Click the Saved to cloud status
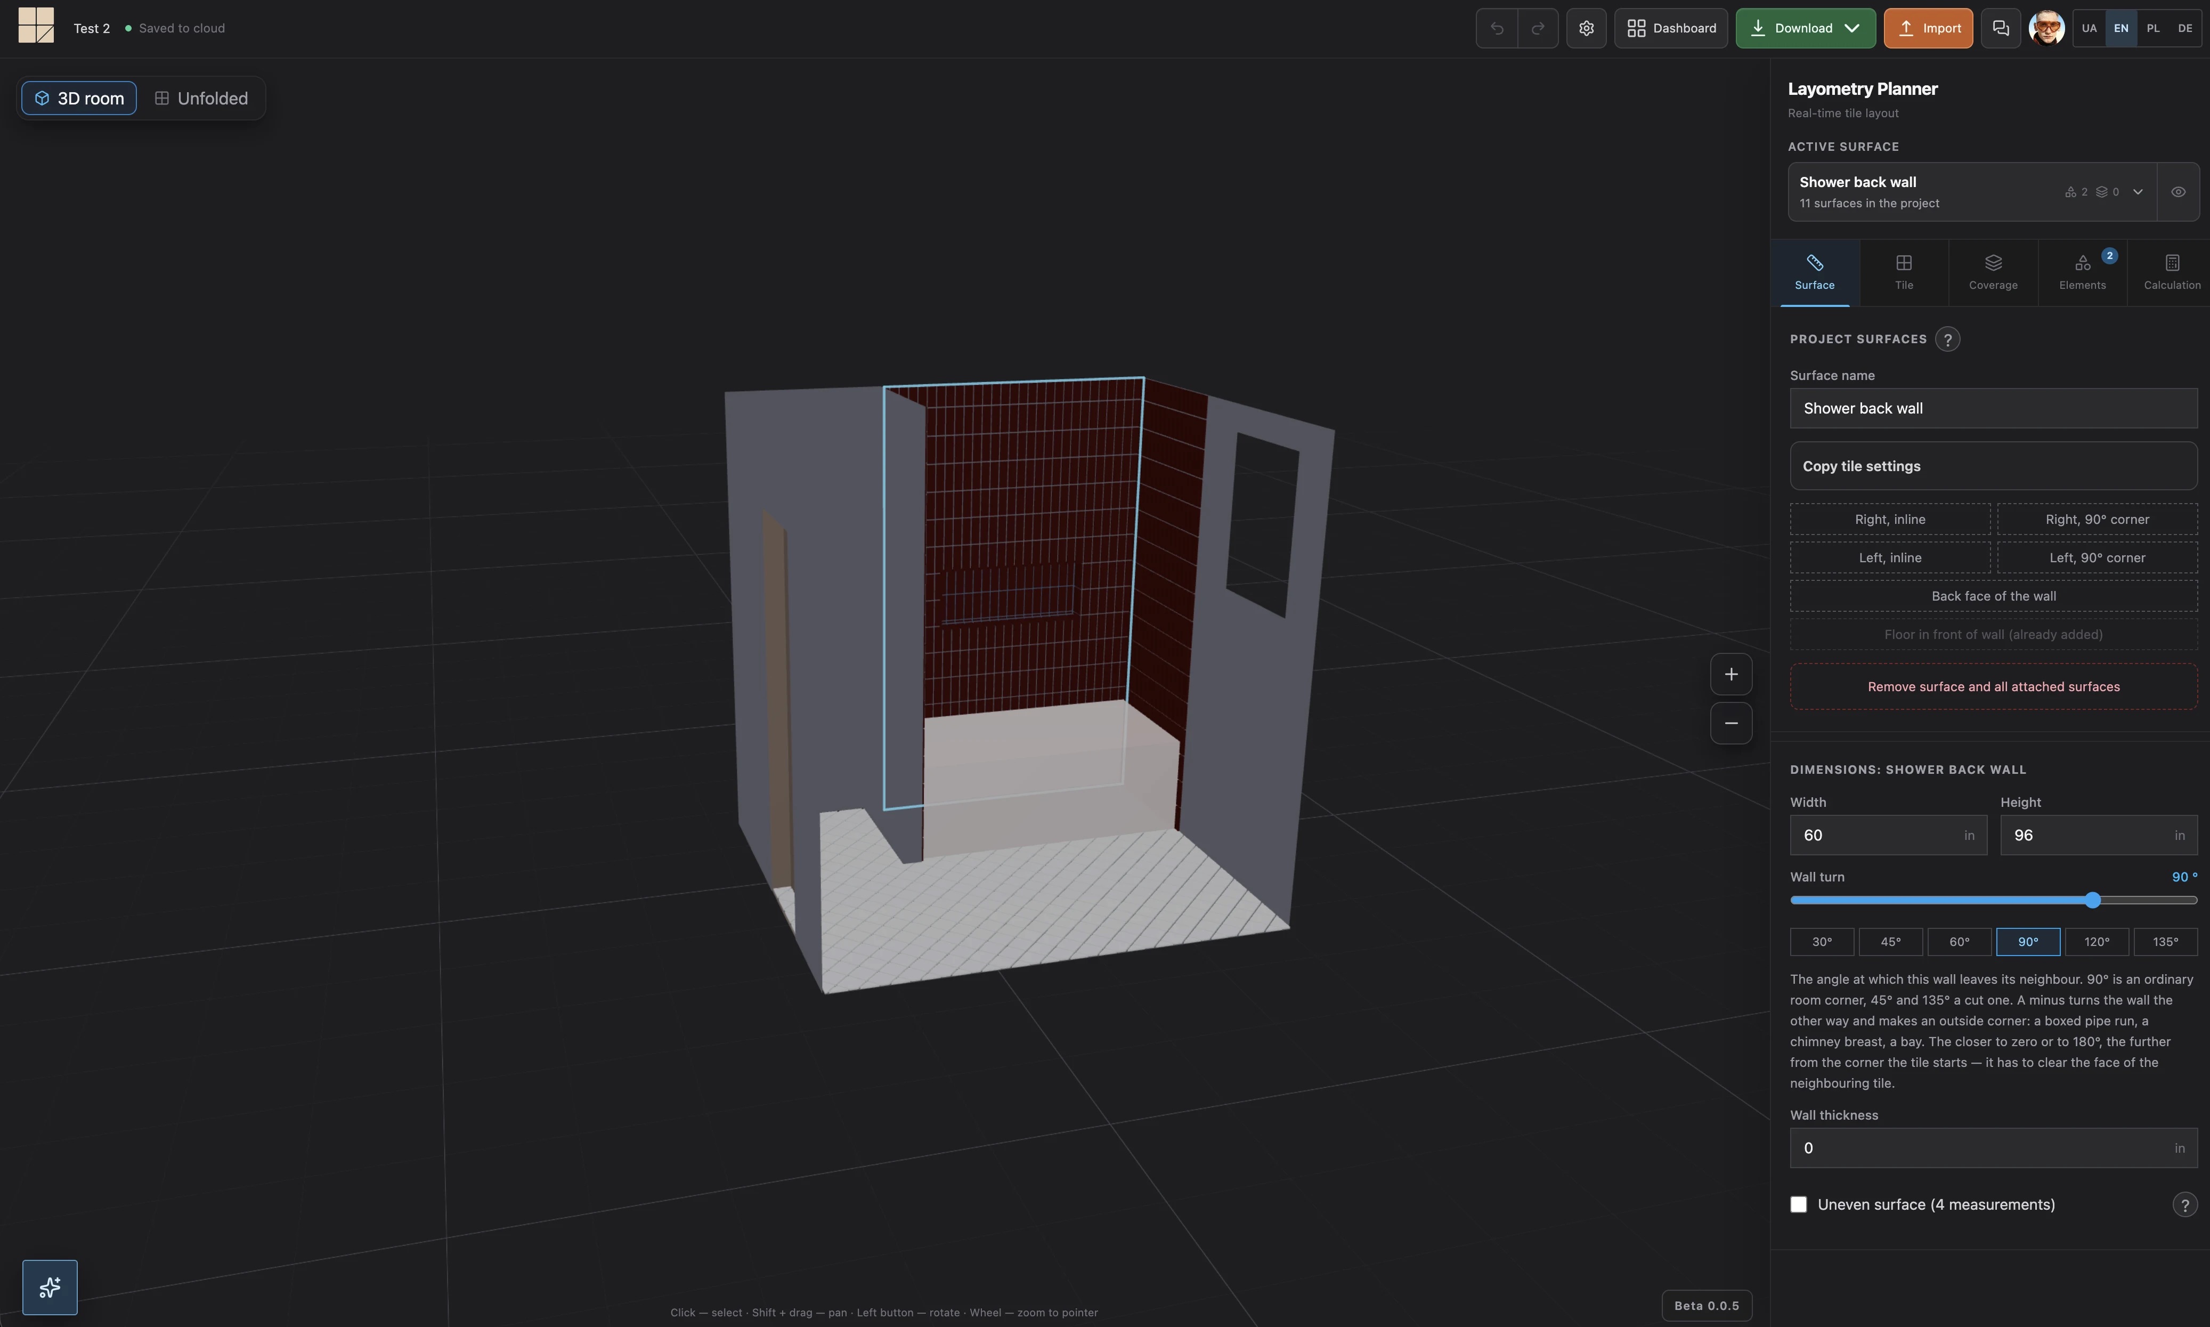Viewport: 2210px width, 1327px height. coord(175,29)
